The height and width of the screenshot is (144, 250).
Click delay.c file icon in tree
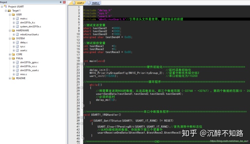pos(17,42)
